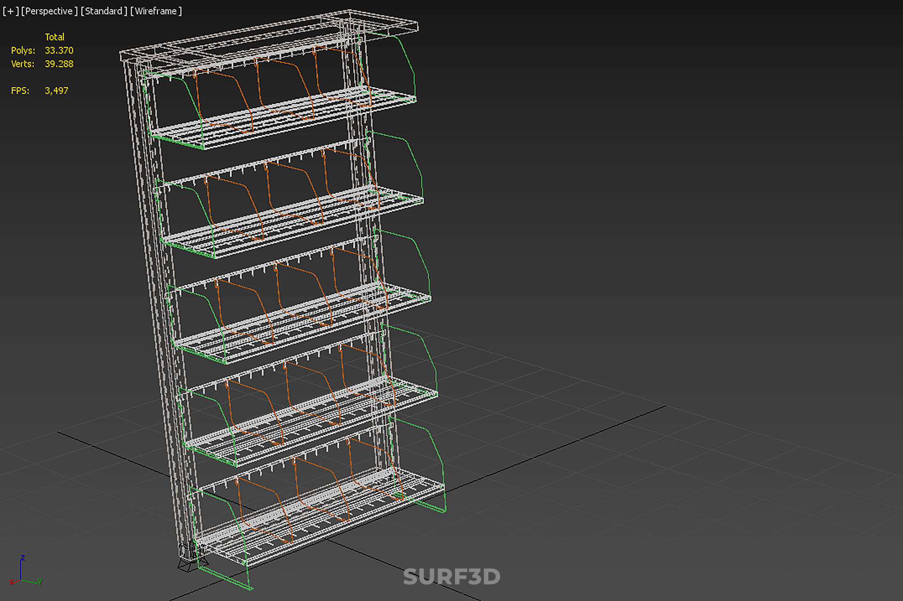Click the Polys count value 33.370
Screen dimensions: 903x601
click(x=59, y=50)
